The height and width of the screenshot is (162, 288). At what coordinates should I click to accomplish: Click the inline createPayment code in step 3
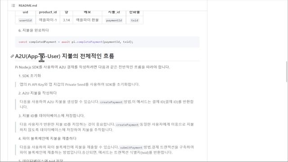(127, 125)
